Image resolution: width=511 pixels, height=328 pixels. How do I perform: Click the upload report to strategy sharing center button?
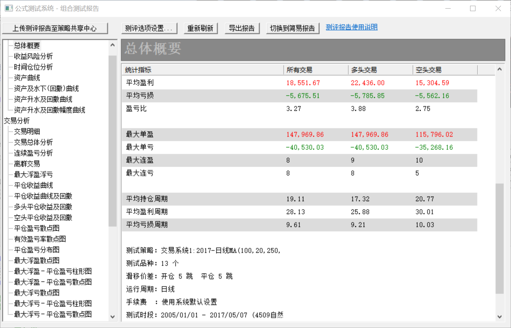[55, 28]
